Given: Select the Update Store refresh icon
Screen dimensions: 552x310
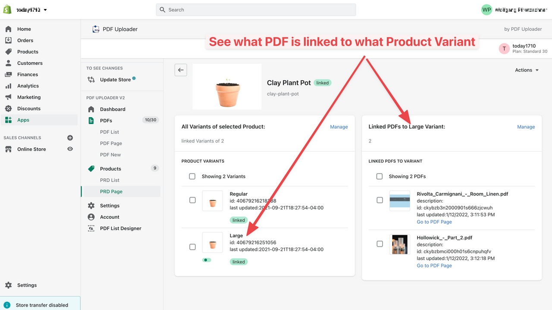Looking at the screenshot, I should [x=91, y=80].
